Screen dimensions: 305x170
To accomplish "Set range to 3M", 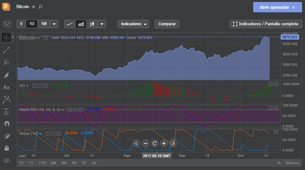I will pos(64,163).
